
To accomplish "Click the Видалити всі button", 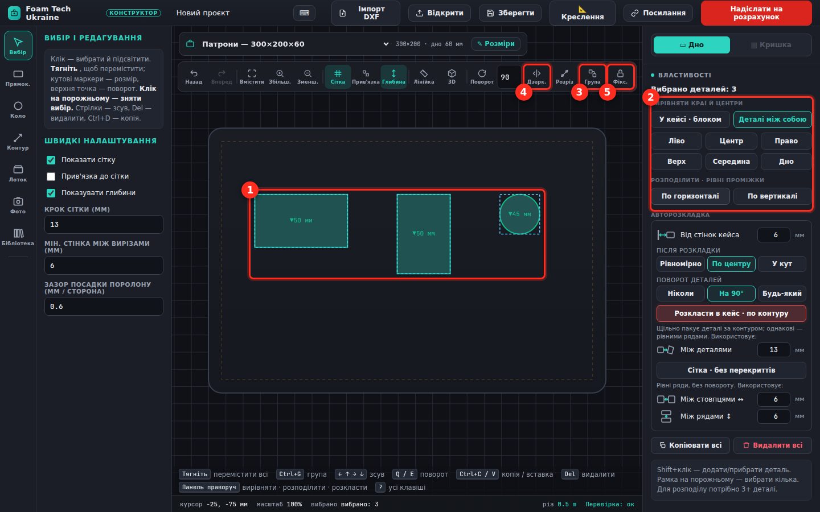I will 772,445.
